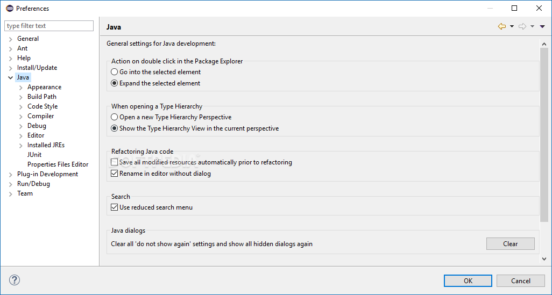552x295 pixels.
Task: Expand the Plug-in Development node
Action: click(11, 175)
